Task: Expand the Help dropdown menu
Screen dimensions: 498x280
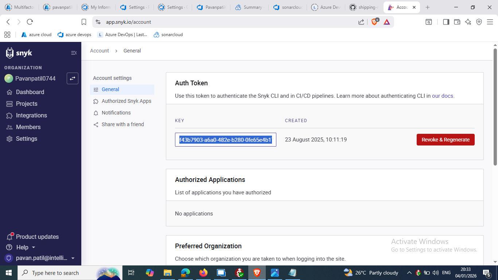Action: (x=26, y=248)
